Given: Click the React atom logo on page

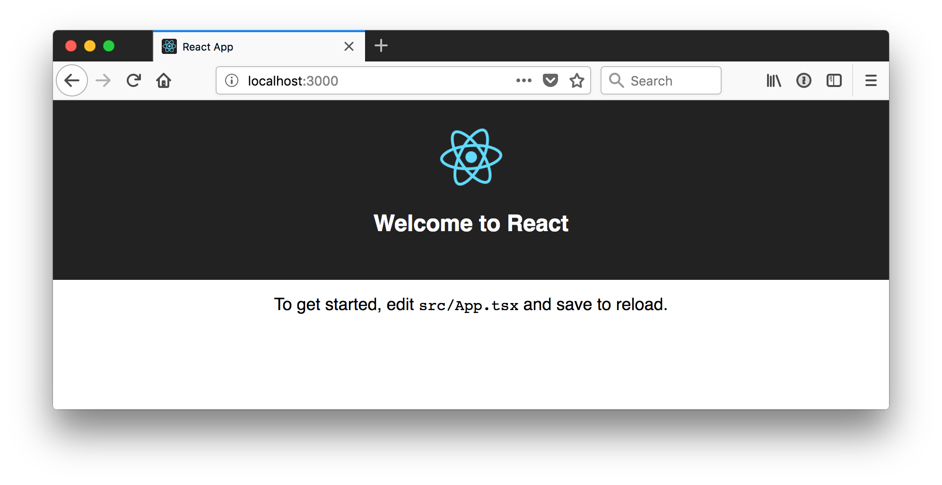Looking at the screenshot, I should (471, 157).
